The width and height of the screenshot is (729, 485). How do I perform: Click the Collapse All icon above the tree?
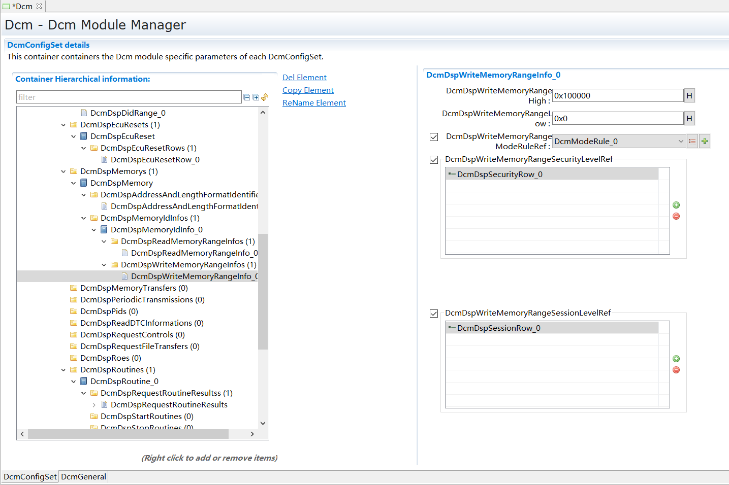pos(247,97)
